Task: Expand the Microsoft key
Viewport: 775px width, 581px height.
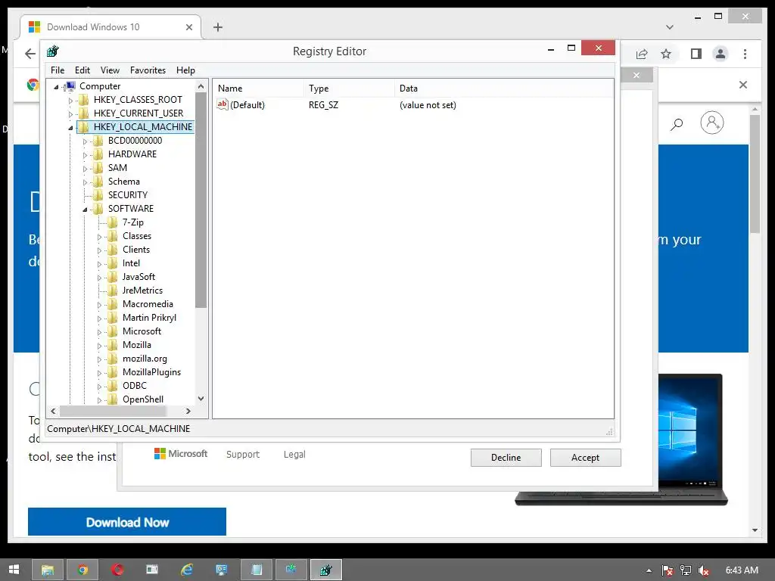Action: pyautogui.click(x=99, y=332)
